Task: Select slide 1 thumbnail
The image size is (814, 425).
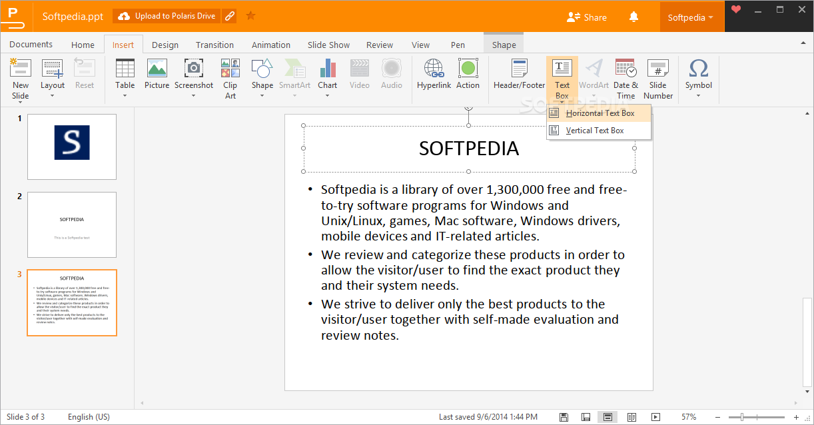Action: click(72, 147)
